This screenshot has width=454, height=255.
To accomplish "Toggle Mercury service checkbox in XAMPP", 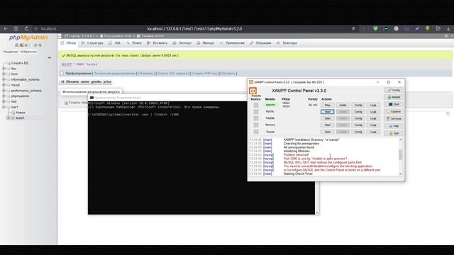I will point(256,125).
